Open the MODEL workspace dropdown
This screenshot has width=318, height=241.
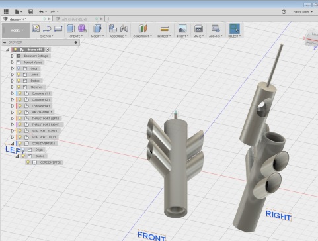(x=16, y=30)
